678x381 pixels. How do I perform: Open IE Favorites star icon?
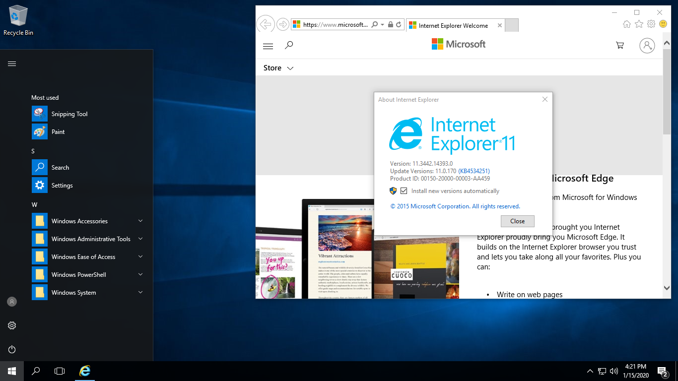[639, 24]
